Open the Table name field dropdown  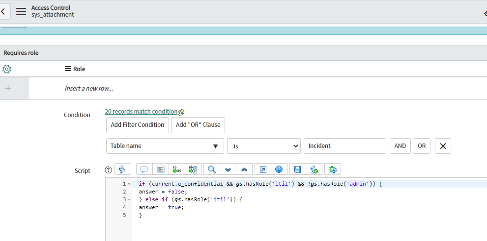coord(165,146)
